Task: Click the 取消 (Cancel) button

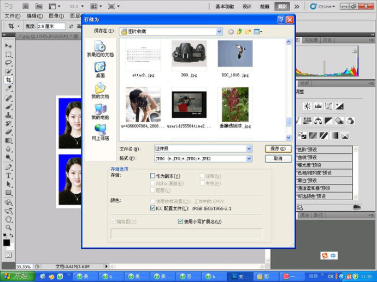Action: tap(278, 159)
